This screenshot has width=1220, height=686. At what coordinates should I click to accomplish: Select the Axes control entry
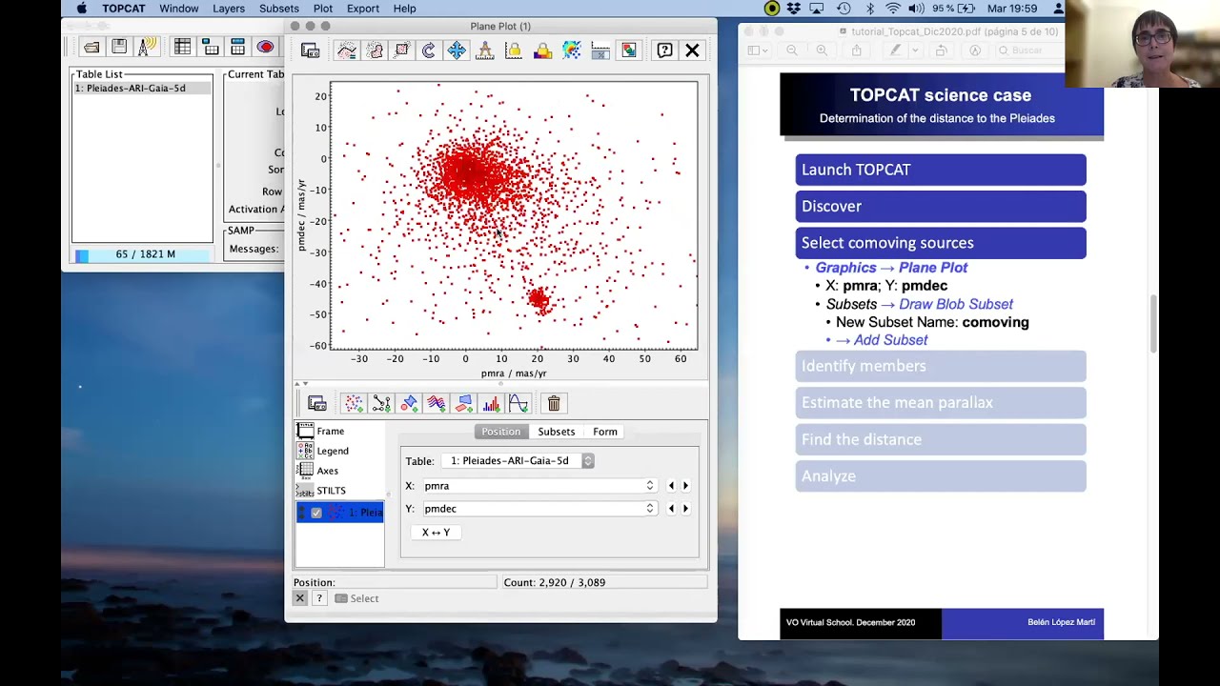click(x=339, y=471)
